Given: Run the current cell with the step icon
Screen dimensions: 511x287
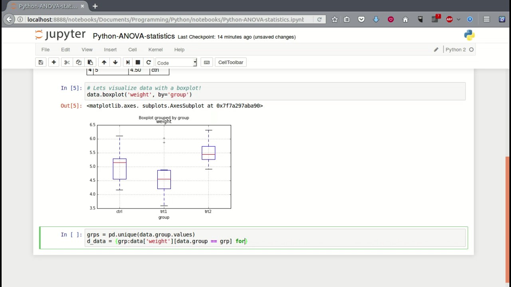Looking at the screenshot, I should click(128, 62).
